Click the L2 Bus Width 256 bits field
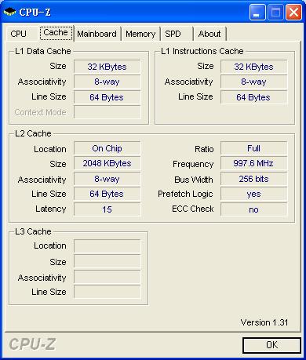 pos(253,179)
